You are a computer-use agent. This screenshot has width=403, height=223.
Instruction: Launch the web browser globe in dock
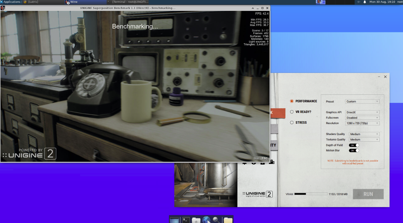(206, 220)
